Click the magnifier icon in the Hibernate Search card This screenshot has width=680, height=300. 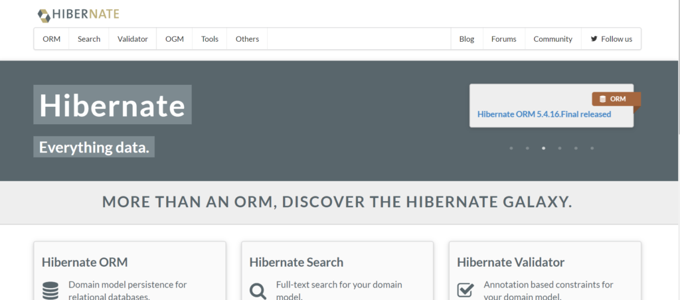click(258, 291)
